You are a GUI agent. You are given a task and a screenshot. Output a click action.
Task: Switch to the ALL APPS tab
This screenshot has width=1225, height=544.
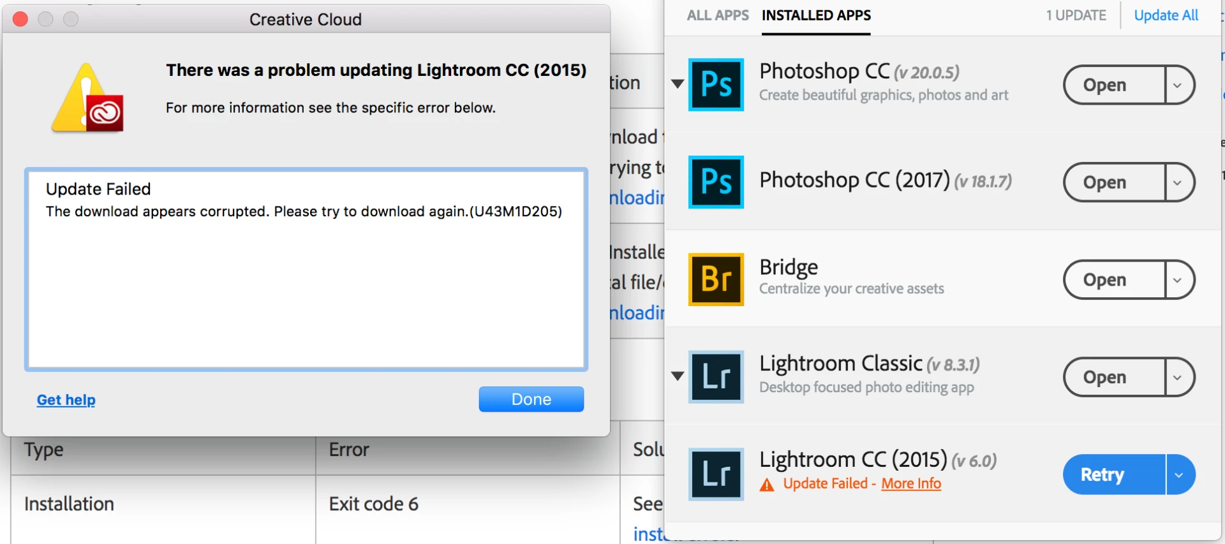point(718,15)
